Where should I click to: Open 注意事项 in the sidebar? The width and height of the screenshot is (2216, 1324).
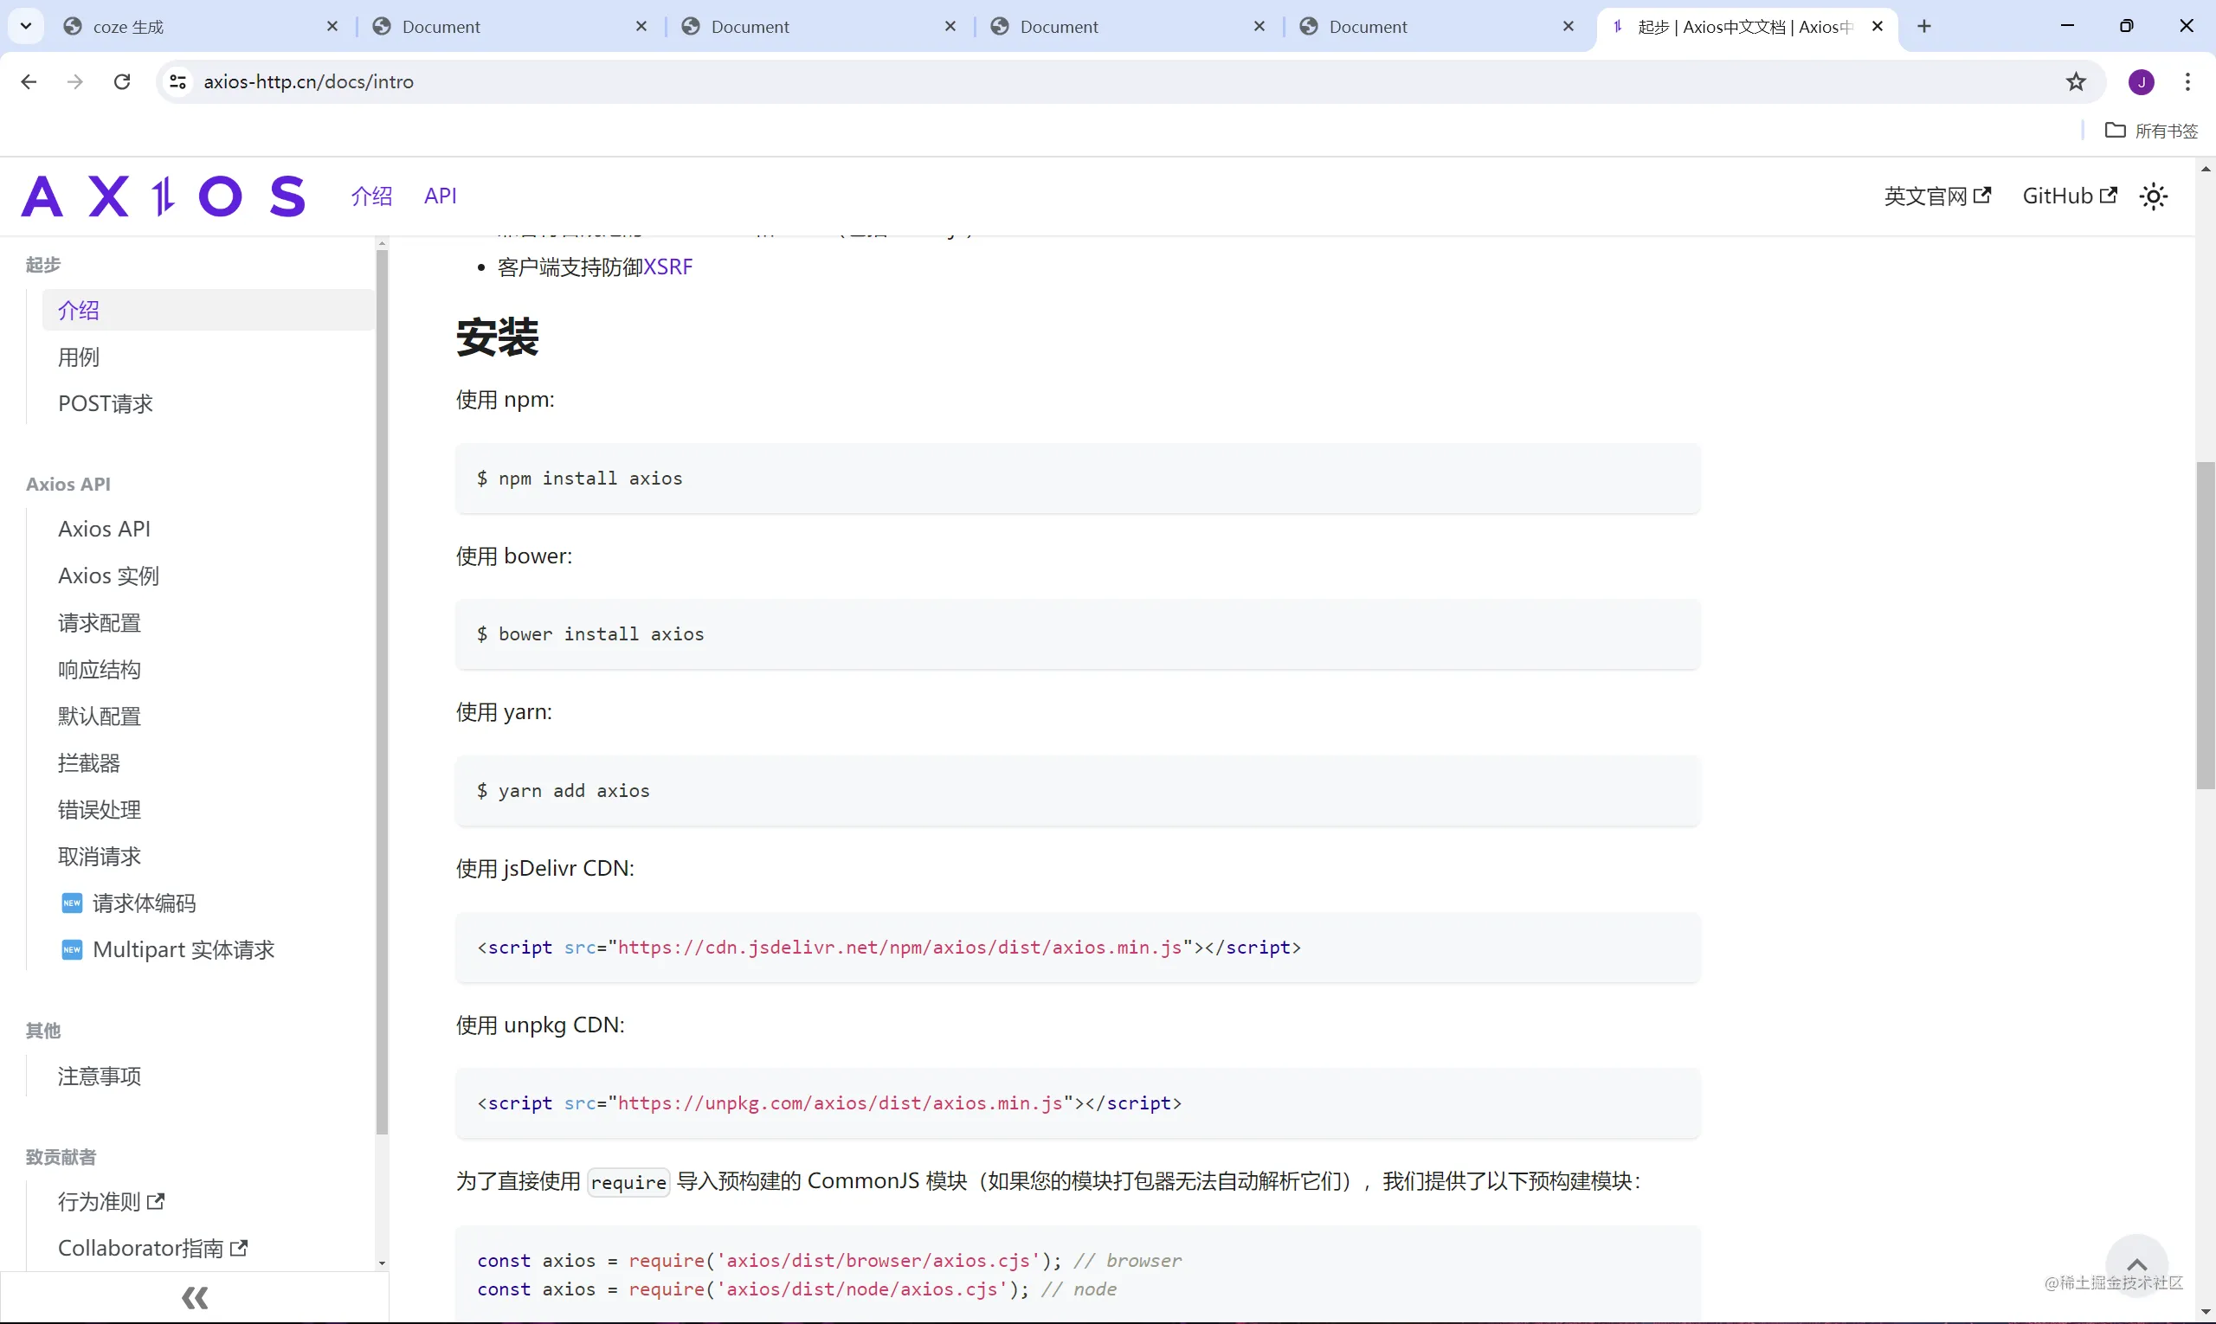coord(99,1077)
